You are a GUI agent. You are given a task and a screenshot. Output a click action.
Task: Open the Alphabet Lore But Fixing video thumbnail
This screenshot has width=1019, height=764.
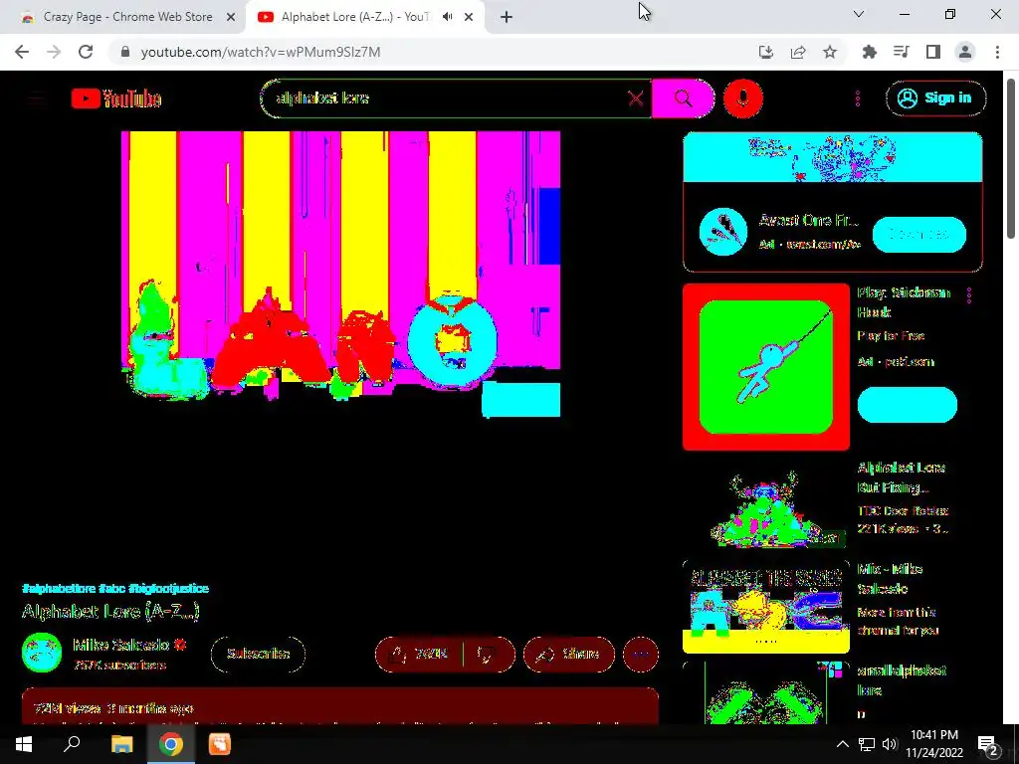[766, 505]
